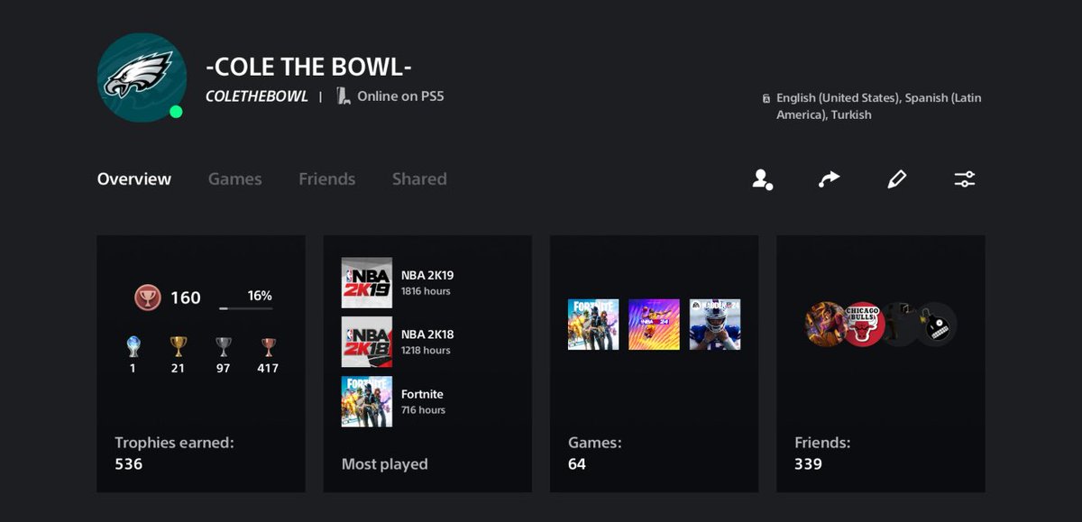Switch to the Games tab

pyautogui.click(x=234, y=179)
